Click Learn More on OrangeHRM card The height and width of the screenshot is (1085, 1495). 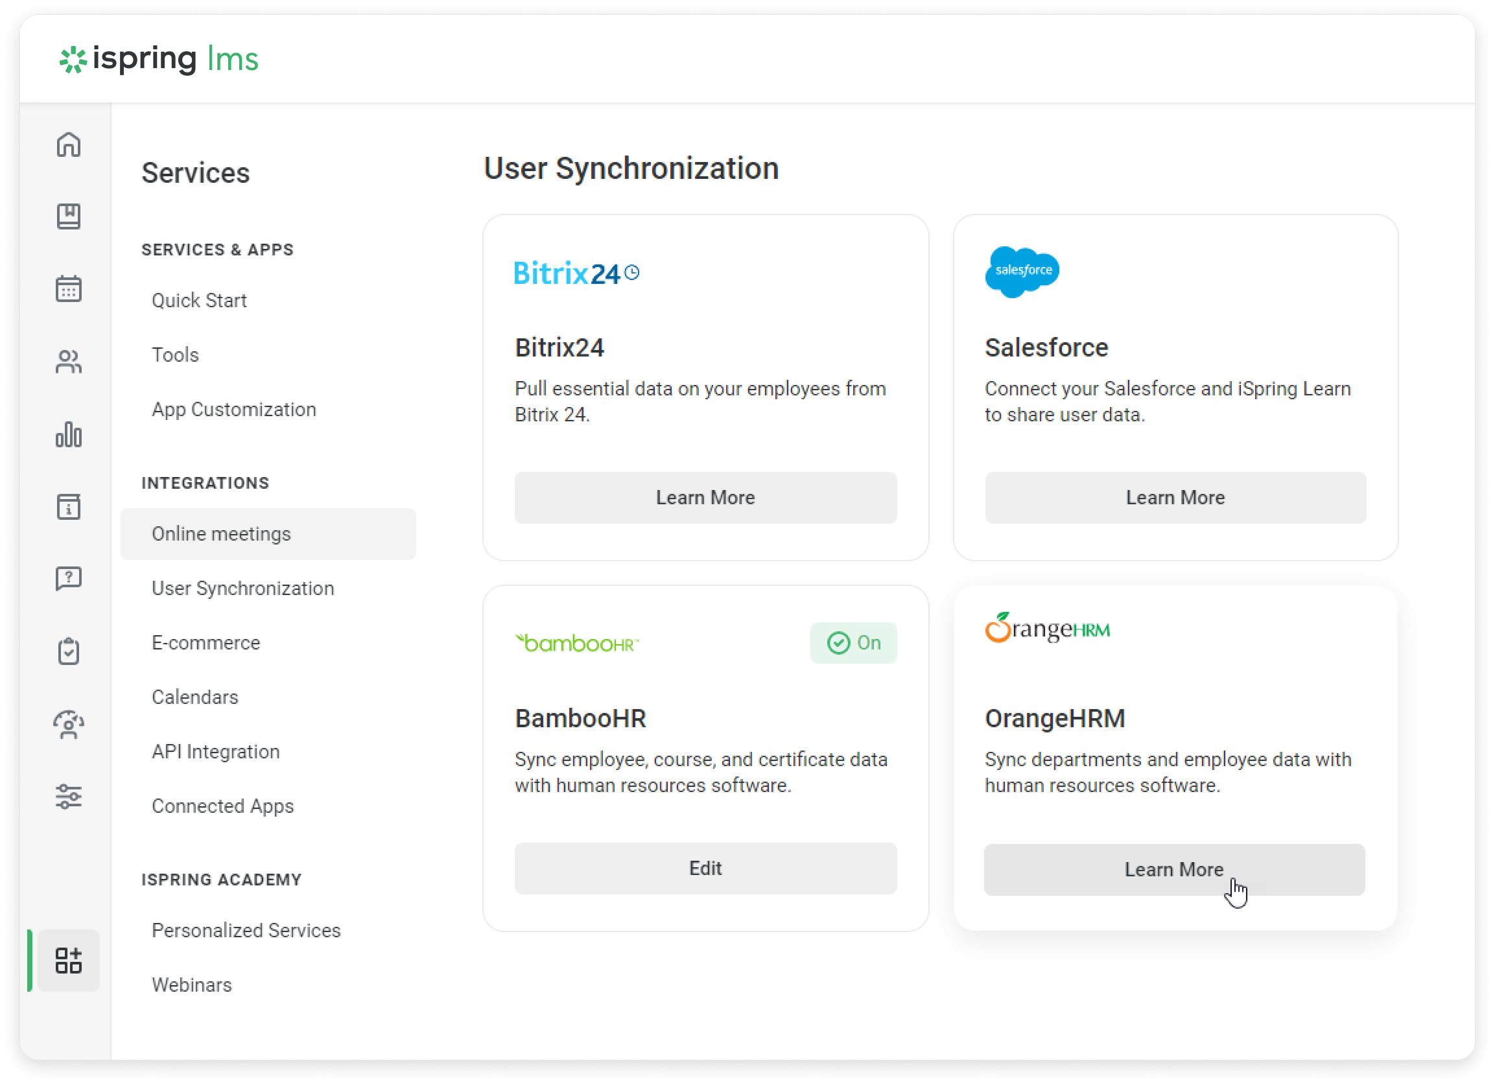pos(1173,869)
